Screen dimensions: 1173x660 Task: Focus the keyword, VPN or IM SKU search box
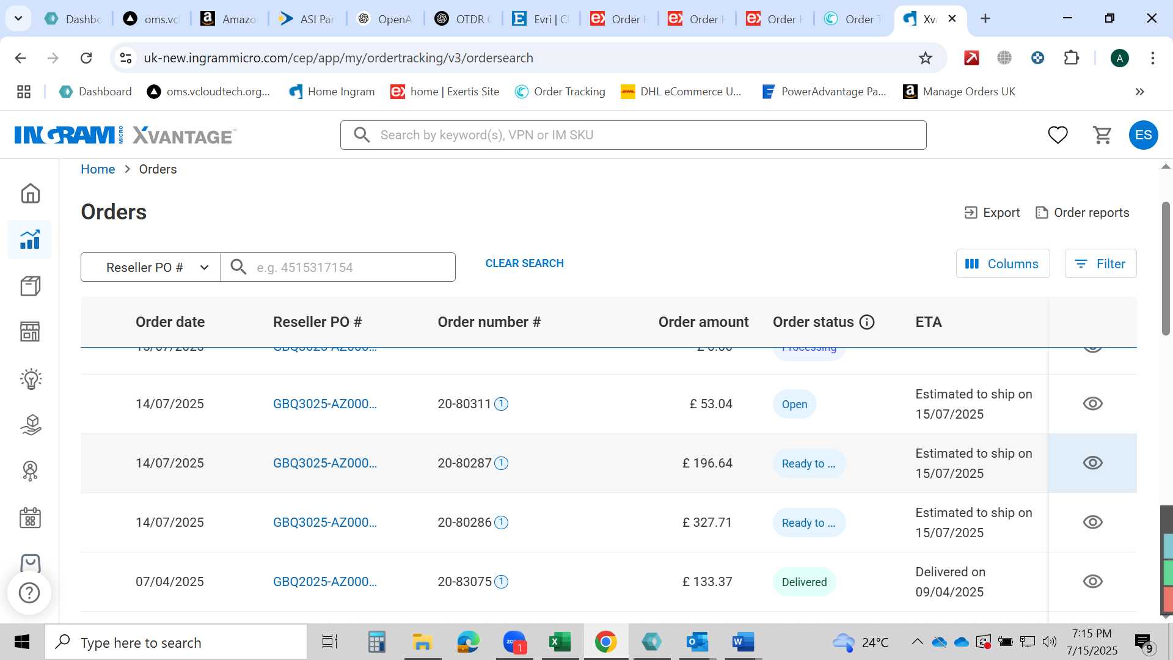point(633,135)
